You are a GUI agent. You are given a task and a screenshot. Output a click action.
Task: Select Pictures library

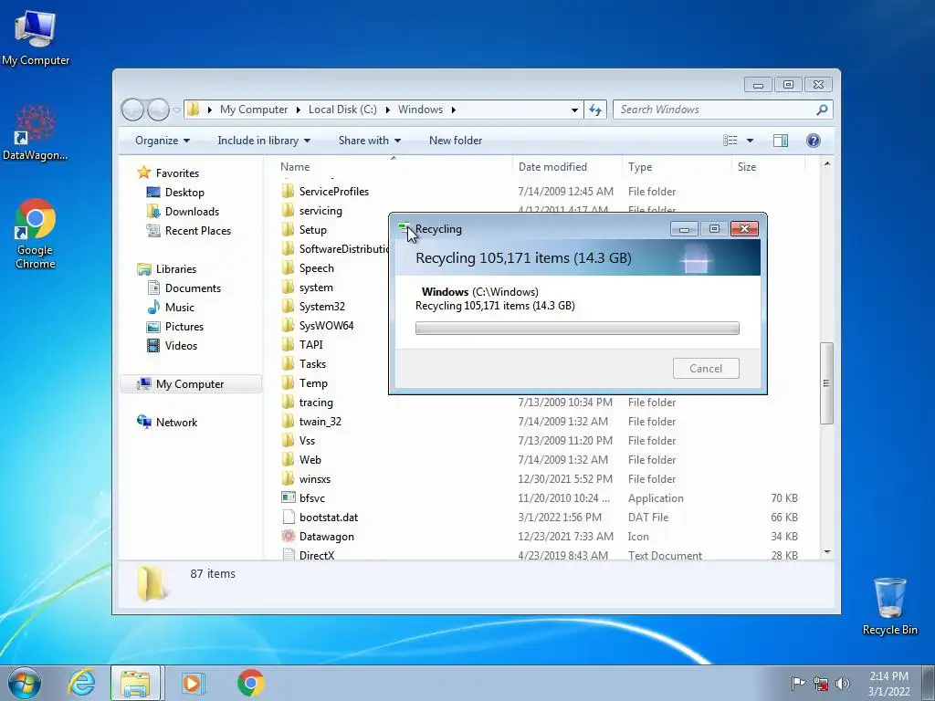point(184,327)
